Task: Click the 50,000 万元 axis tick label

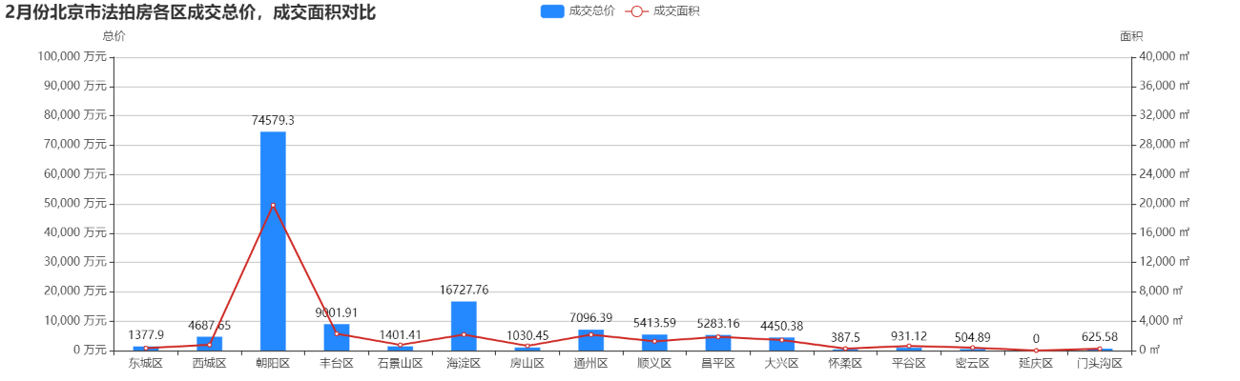Action: pos(75,204)
